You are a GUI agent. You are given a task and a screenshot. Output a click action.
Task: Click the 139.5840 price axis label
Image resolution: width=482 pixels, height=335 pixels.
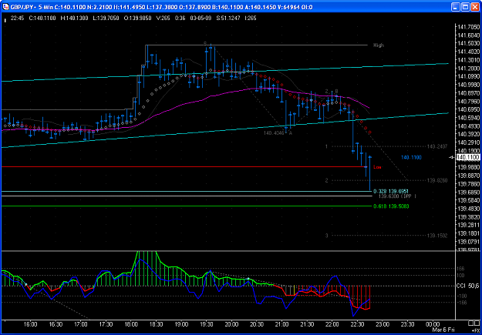click(468, 200)
